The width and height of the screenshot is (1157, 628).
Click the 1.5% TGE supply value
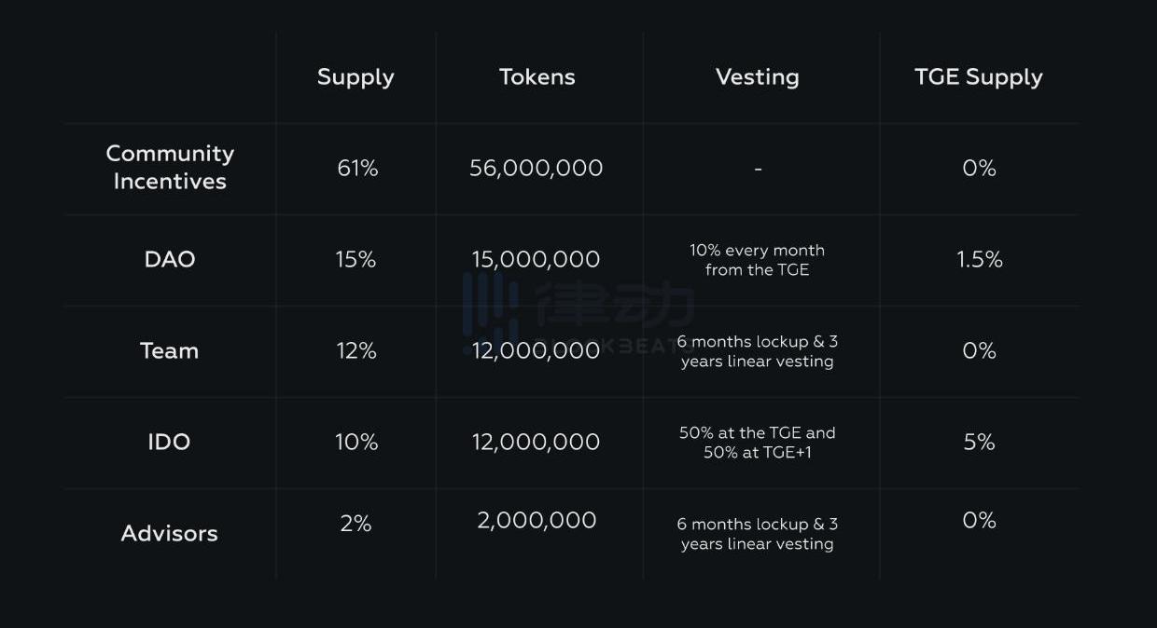coord(980,259)
